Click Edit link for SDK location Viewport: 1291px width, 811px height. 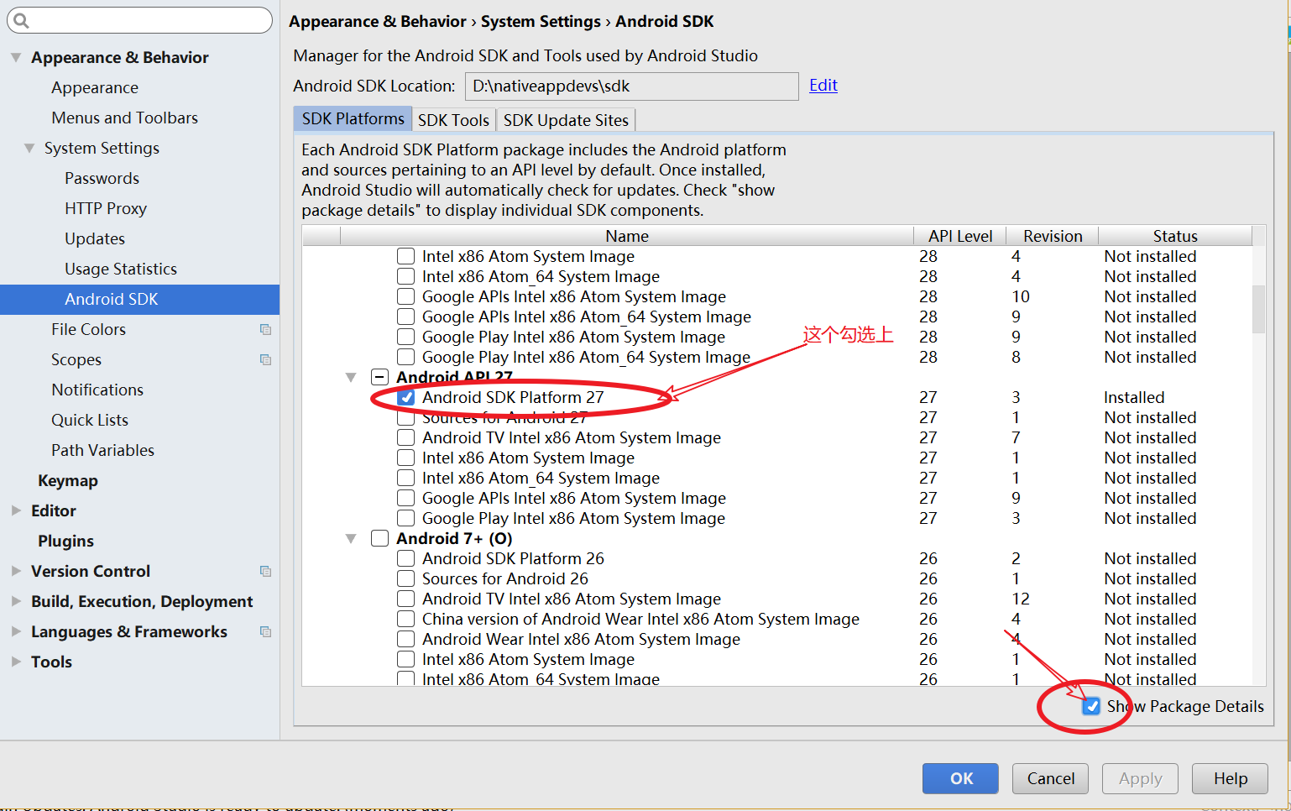point(823,85)
